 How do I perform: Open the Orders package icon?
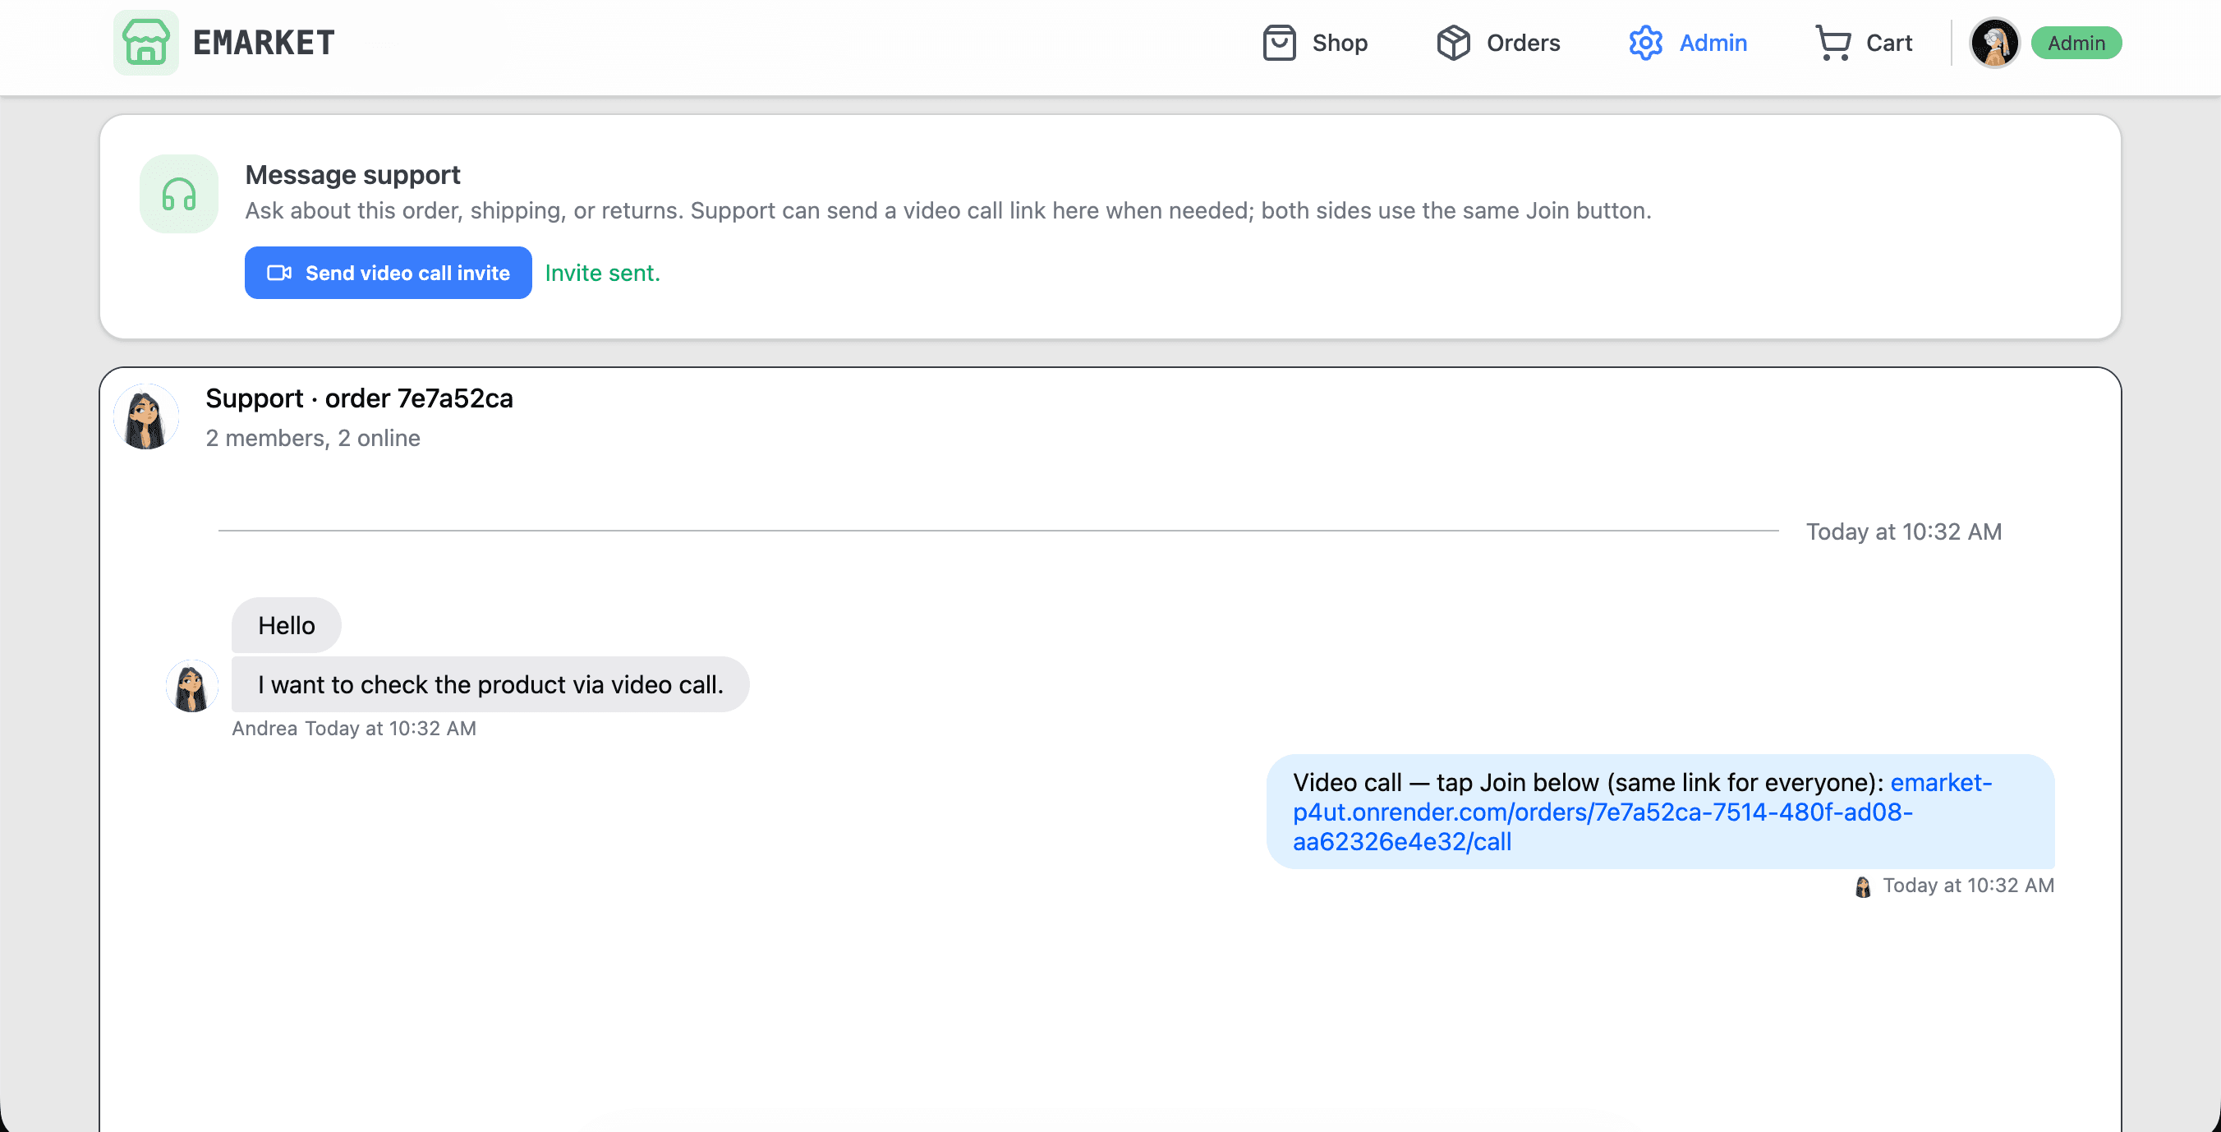tap(1453, 42)
